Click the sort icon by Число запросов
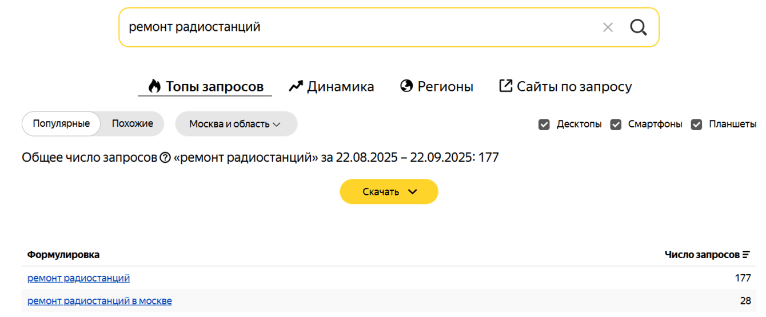This screenshot has height=317, width=766. click(746, 255)
